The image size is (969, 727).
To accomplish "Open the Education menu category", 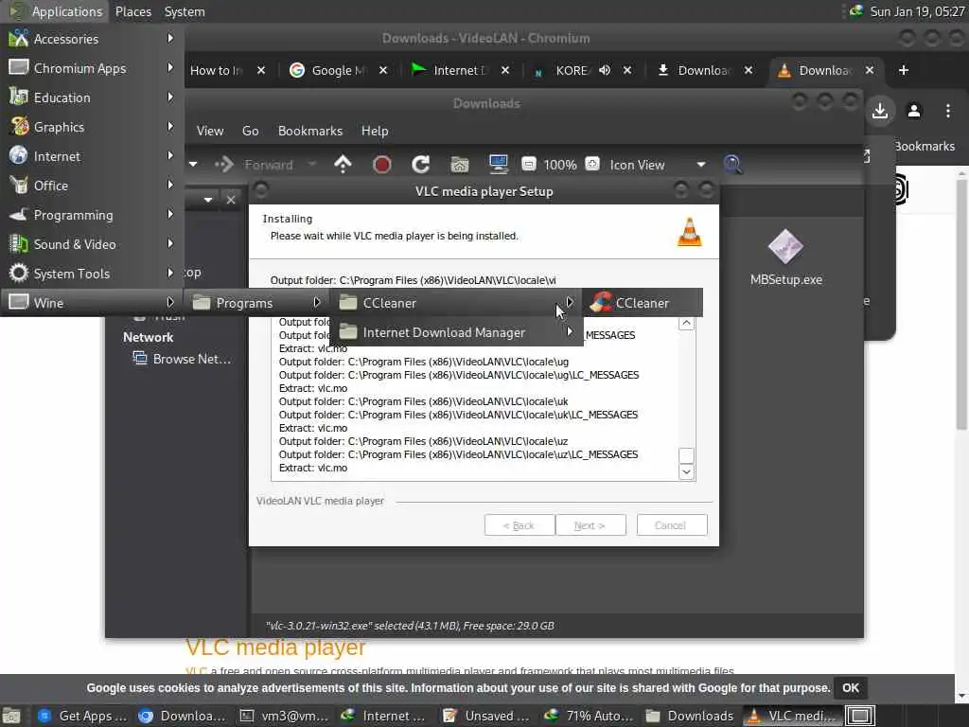I will 92,98.
